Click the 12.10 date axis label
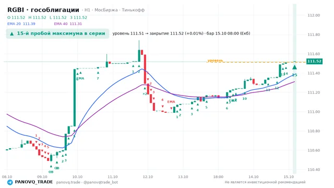This screenshot has width=334, height=188. pos(148,177)
